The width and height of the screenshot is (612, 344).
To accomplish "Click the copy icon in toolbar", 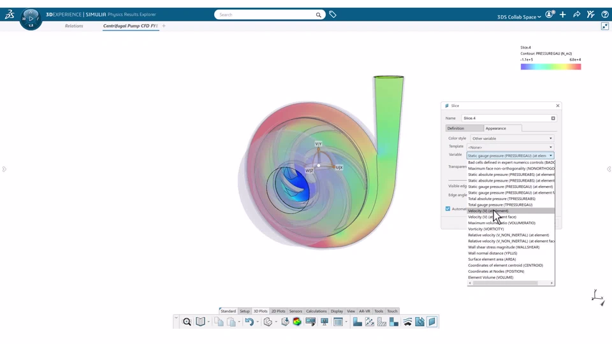I will (219, 322).
